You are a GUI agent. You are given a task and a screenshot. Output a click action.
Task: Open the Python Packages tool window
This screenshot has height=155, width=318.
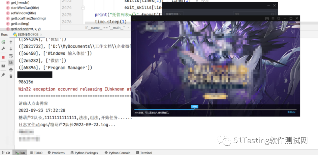(84, 153)
